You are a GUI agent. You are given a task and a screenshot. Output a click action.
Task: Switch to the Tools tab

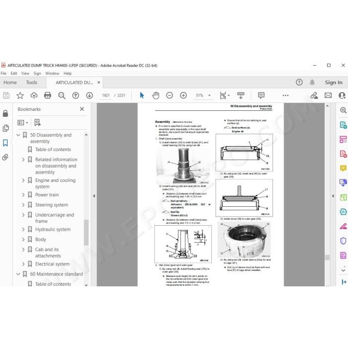click(x=31, y=83)
